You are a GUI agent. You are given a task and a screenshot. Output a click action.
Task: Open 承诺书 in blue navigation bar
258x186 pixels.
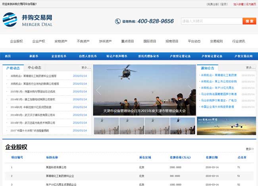point(34,56)
